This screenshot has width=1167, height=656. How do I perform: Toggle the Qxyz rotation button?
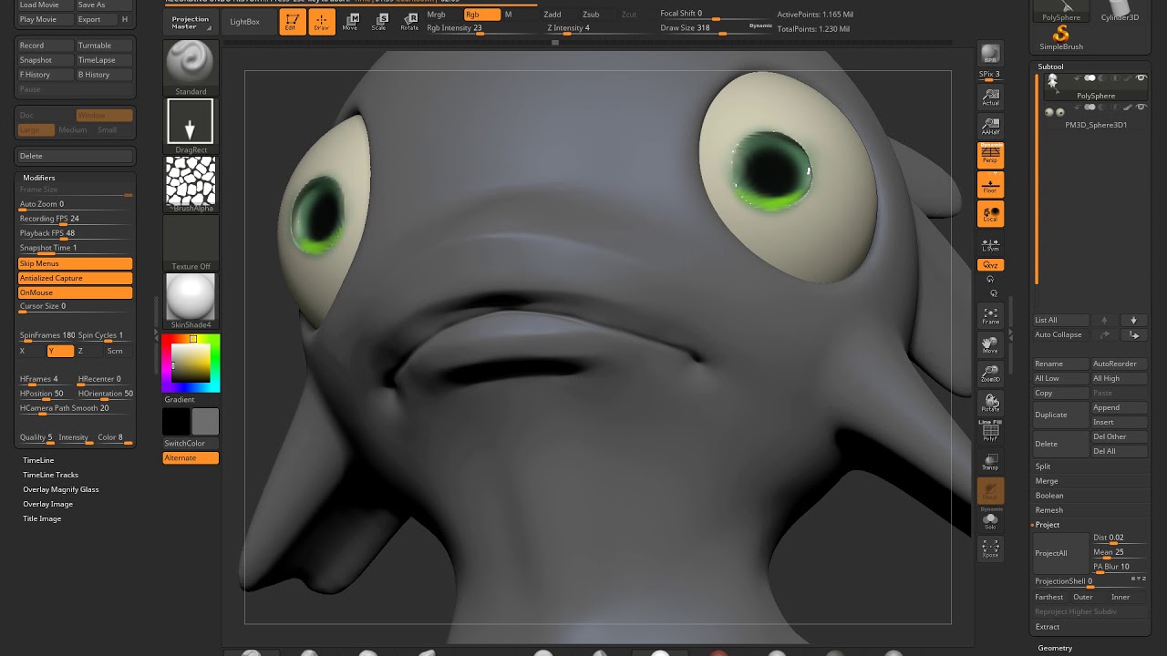990,265
